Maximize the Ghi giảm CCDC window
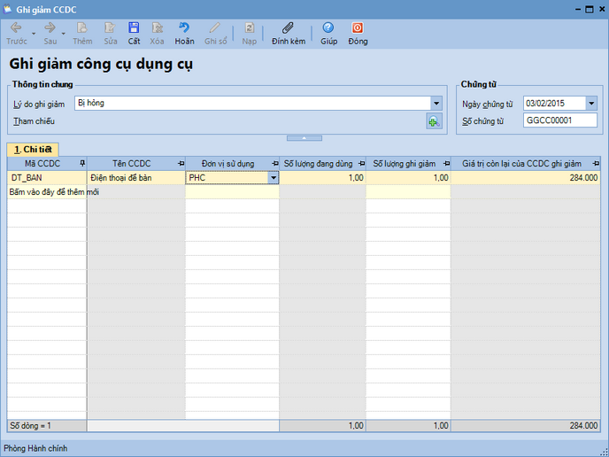609x457 pixels. coord(590,9)
